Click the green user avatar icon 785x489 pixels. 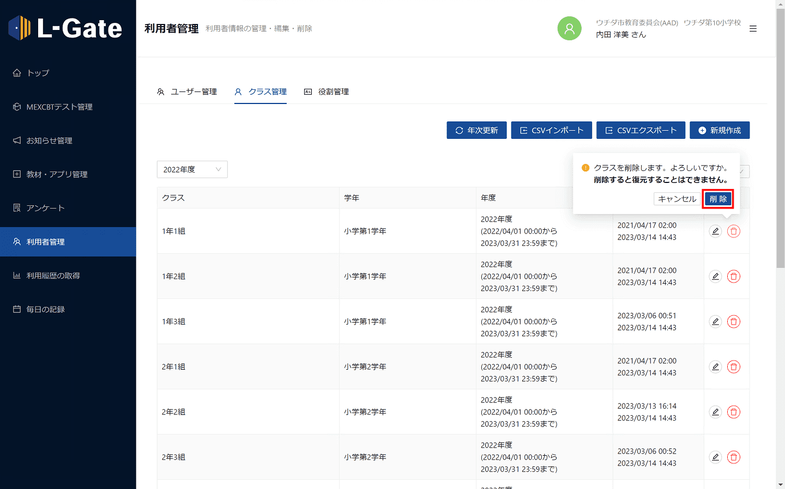[570, 28]
